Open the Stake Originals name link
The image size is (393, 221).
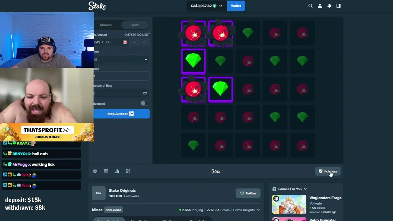click(x=122, y=191)
